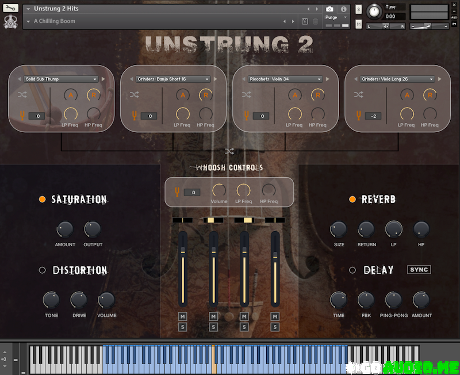The width and height of the screenshot is (460, 375).
Task: Open the Solid Sub Thump sample dropdown
Action: 61,79
